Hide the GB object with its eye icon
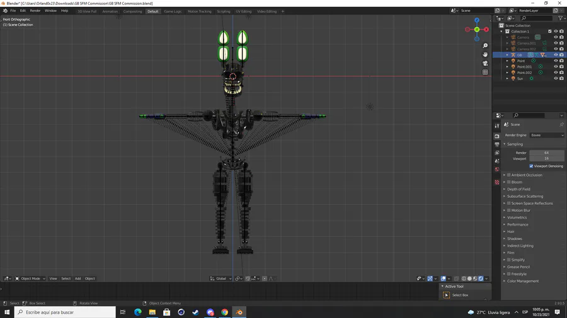This screenshot has height=318, width=567. coord(556,55)
